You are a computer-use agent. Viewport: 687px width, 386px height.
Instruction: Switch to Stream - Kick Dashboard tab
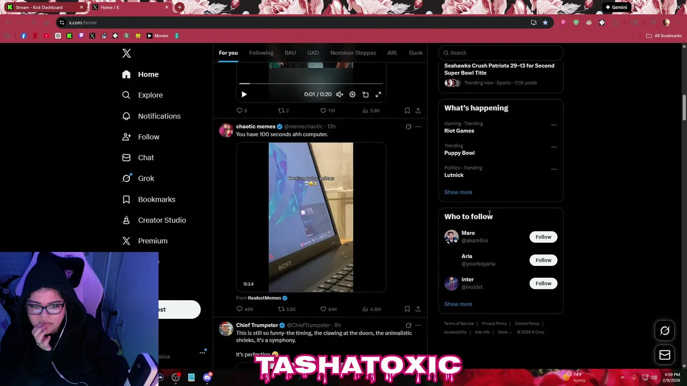coord(45,8)
